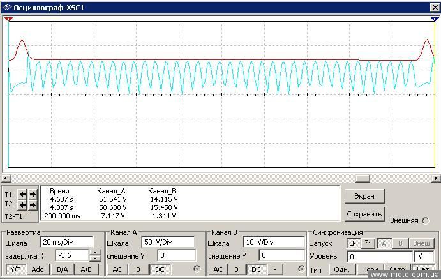
Task: Click the T1 time value 4.607 s
Action: click(61, 199)
